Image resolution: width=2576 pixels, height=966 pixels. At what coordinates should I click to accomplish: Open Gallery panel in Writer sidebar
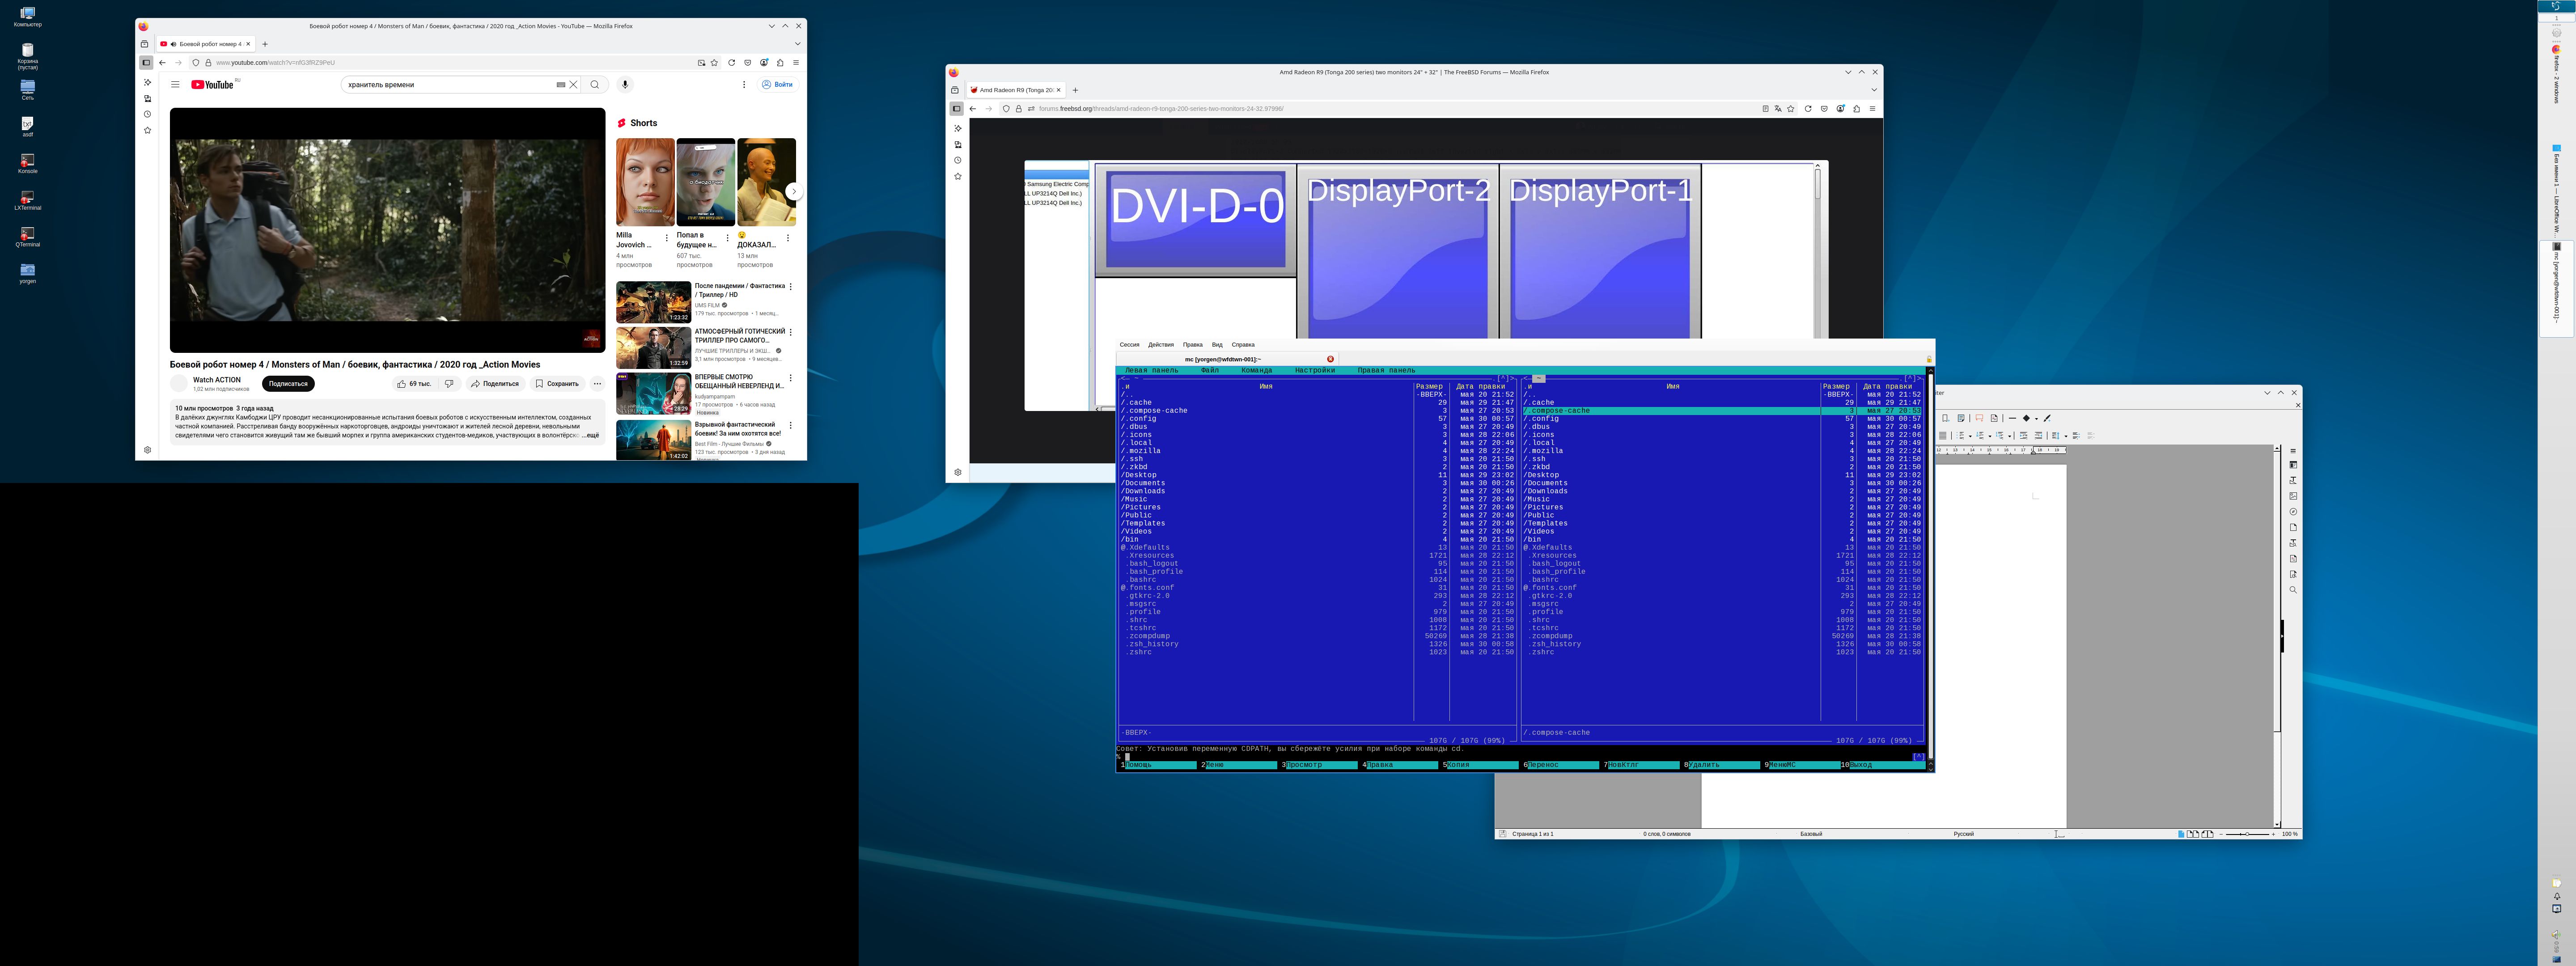pyautogui.click(x=2293, y=496)
